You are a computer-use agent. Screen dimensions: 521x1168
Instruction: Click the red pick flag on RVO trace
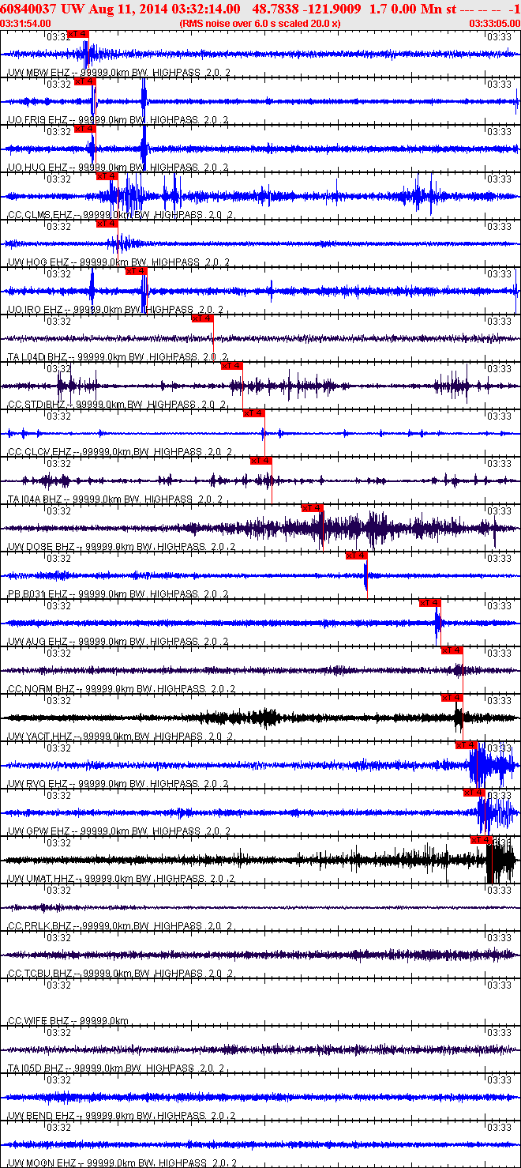(467, 745)
